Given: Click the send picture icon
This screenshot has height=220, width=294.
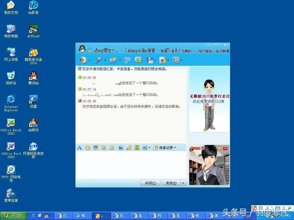Looking at the screenshot, I should coord(121,148).
